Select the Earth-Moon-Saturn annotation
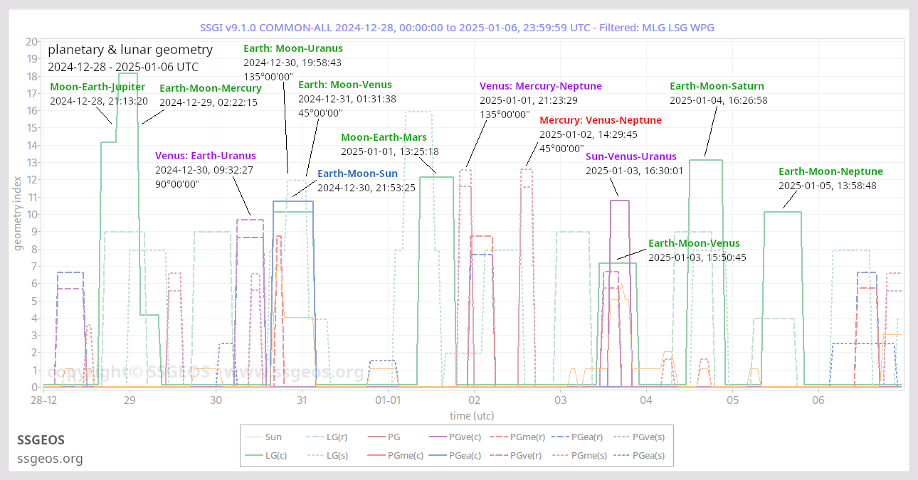 pos(717,85)
